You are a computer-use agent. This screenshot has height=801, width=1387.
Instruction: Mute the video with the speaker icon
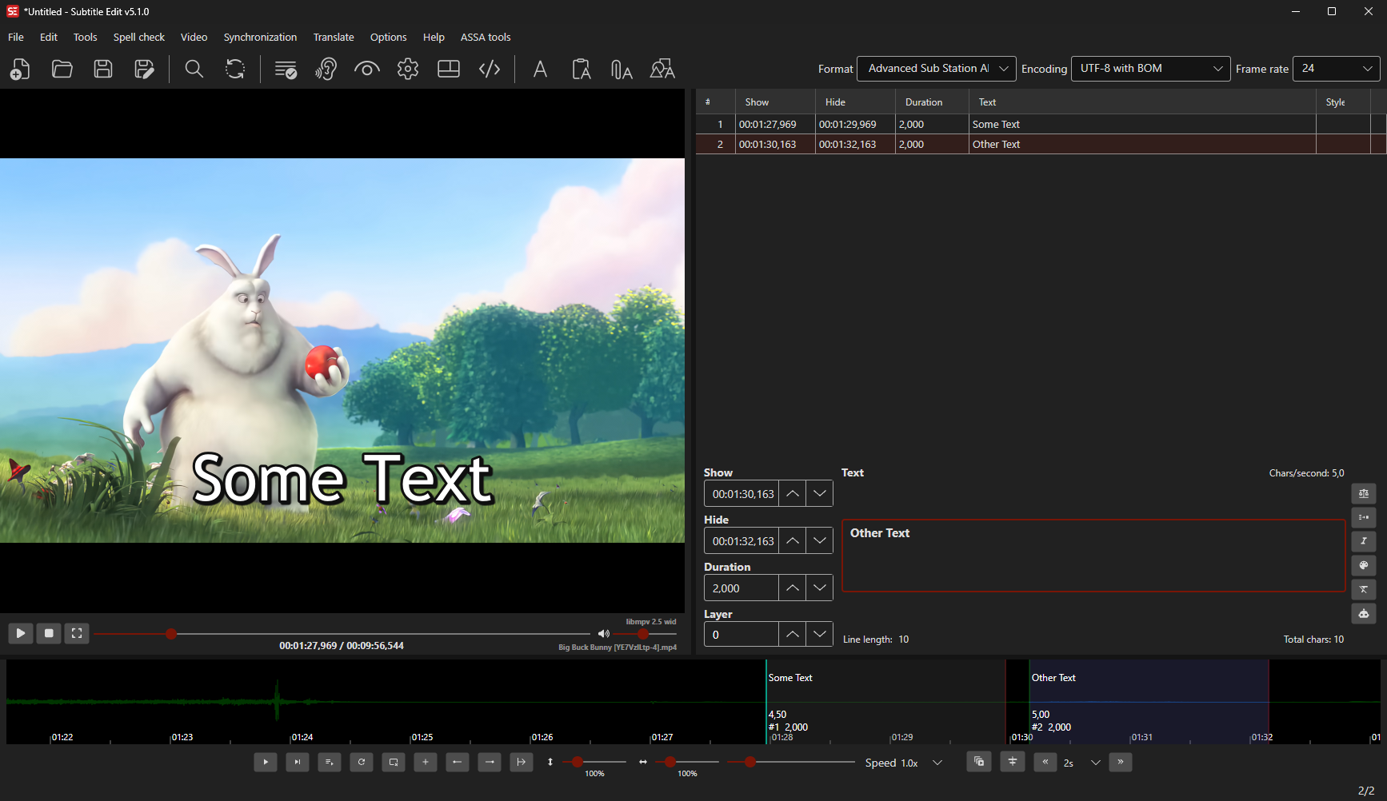(604, 634)
